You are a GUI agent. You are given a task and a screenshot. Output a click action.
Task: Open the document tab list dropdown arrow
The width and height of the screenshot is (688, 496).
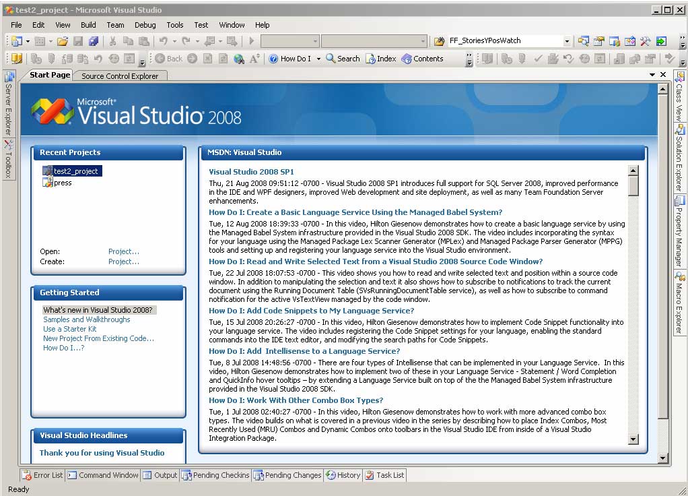[x=652, y=75]
